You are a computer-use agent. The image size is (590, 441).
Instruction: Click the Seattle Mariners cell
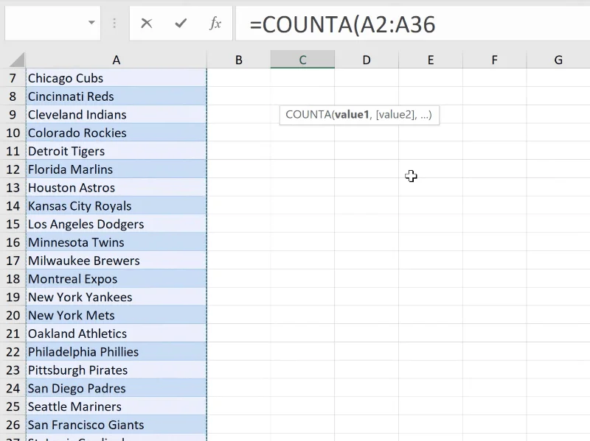[117, 407]
